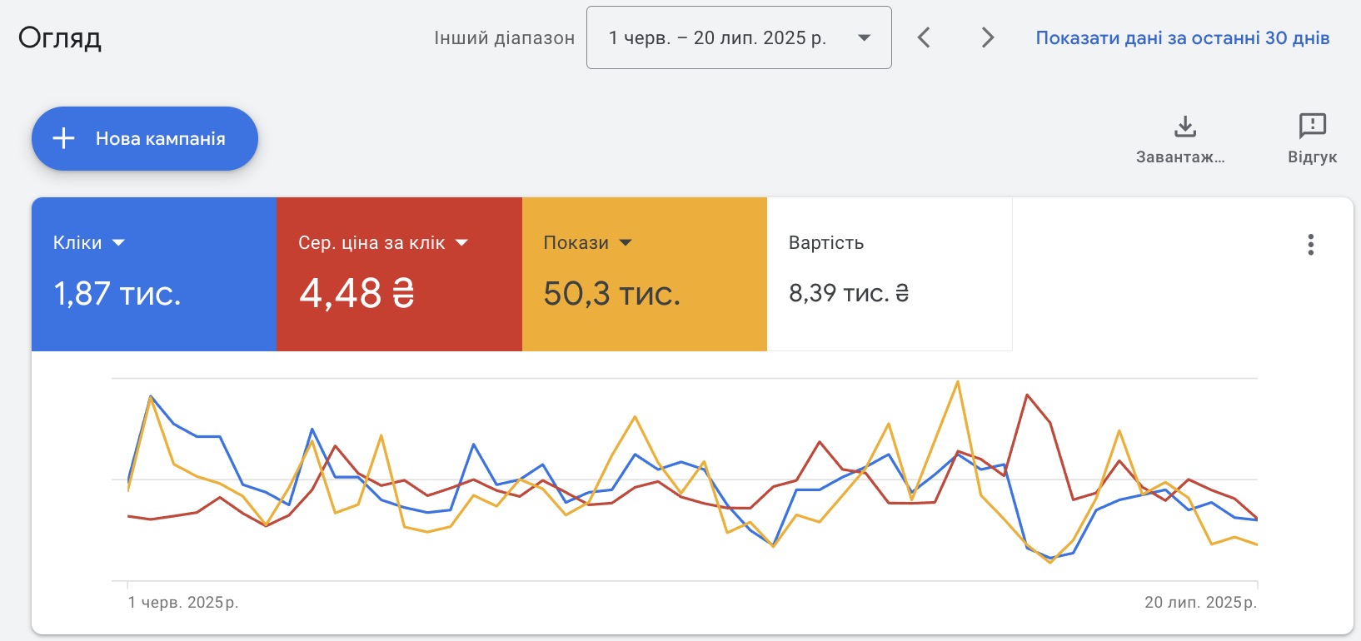Advance to the next date range with right chevron
This screenshot has width=1361, height=641.
(988, 37)
